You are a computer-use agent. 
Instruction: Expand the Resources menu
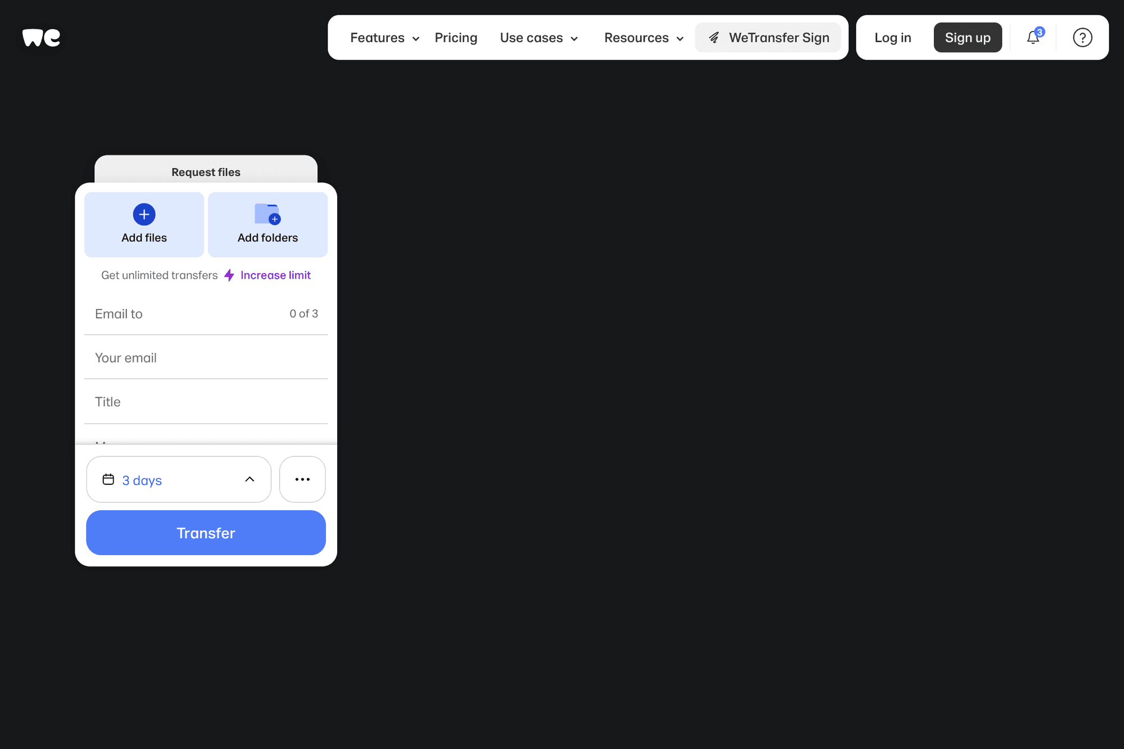tap(644, 38)
